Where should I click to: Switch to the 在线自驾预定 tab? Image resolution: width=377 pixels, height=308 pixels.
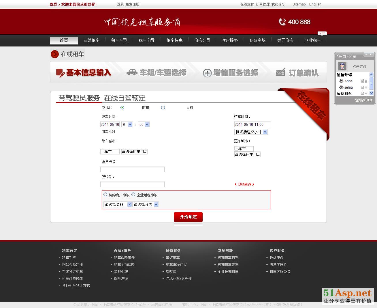click(x=125, y=98)
